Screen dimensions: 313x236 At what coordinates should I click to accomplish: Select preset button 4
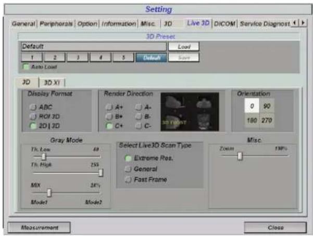click(x=101, y=58)
